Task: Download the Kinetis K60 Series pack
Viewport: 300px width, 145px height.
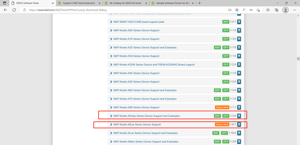Action: (239, 90)
